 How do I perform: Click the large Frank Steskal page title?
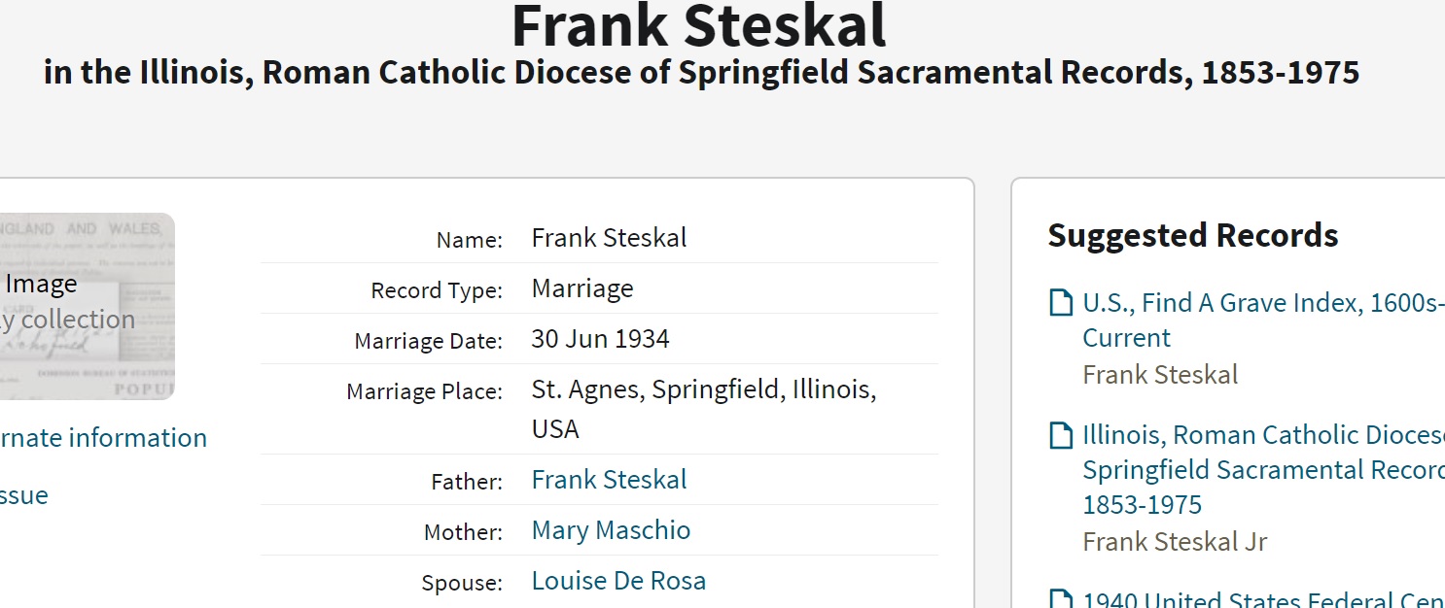698,27
